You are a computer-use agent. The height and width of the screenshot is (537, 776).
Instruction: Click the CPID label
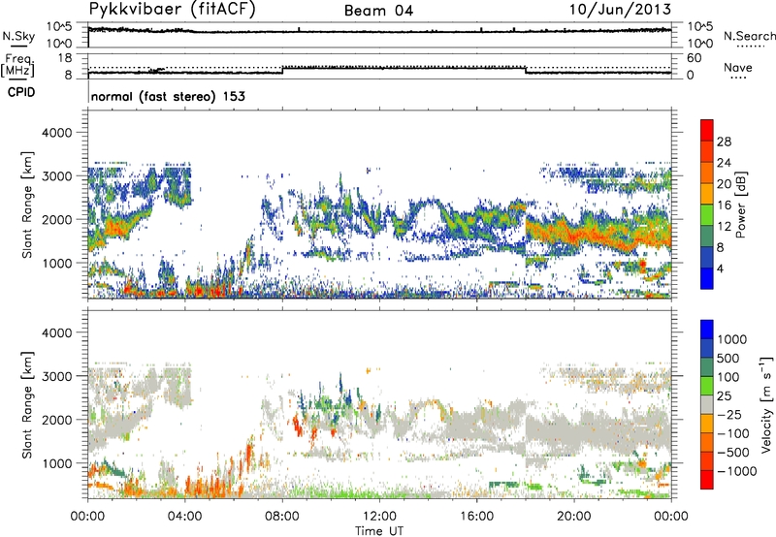[21, 92]
